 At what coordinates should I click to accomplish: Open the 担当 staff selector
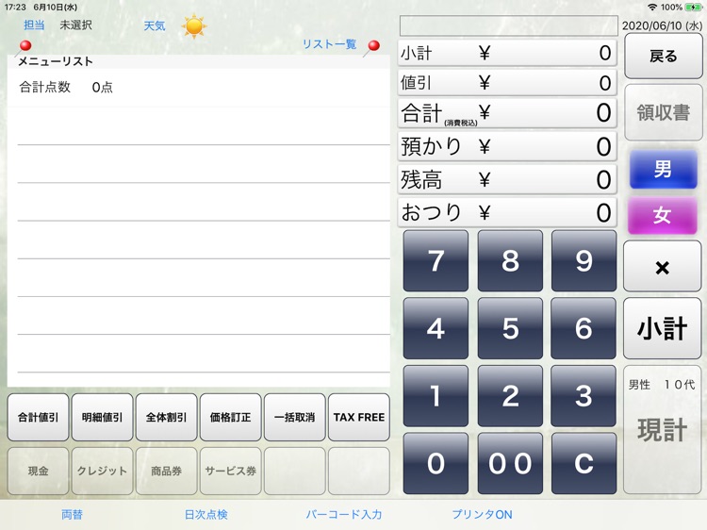(34, 25)
